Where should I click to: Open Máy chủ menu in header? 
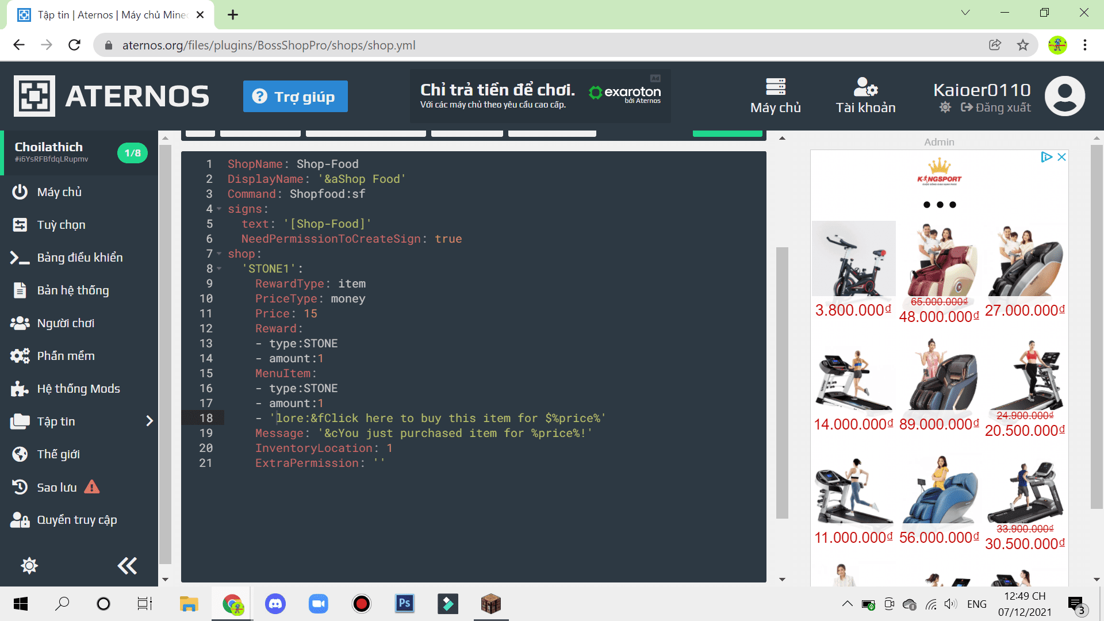point(775,95)
